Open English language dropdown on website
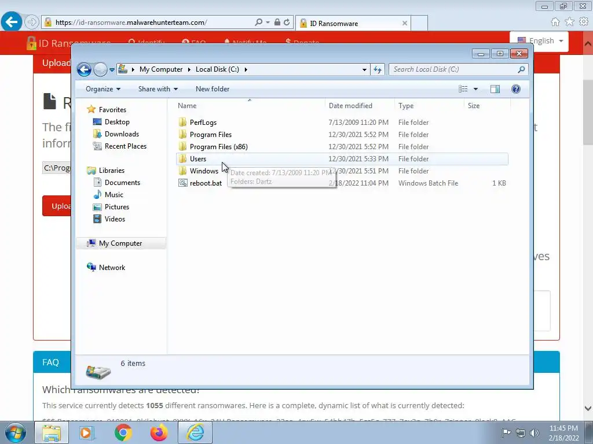 [x=540, y=41]
